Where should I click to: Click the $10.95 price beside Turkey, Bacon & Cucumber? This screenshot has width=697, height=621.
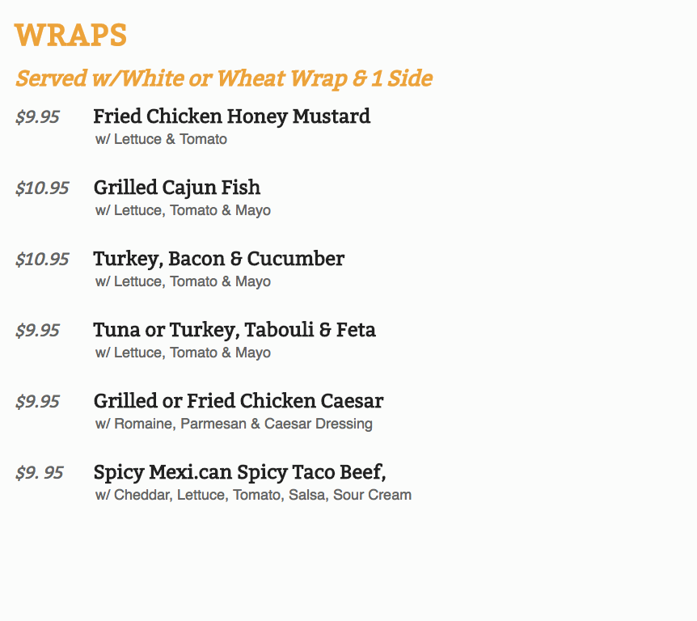[42, 260]
